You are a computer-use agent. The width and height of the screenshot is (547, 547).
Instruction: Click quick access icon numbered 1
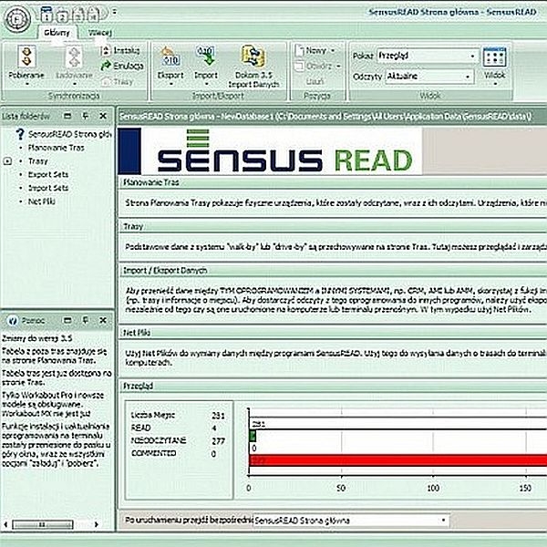pyautogui.click(x=46, y=15)
